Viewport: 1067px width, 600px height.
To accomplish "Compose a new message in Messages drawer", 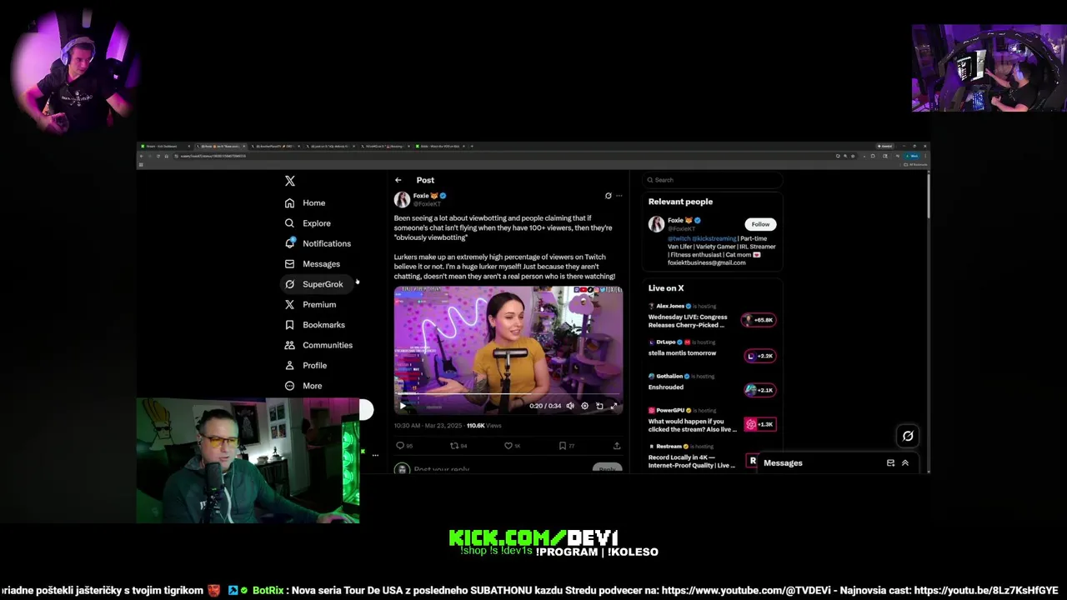I will coord(890,463).
